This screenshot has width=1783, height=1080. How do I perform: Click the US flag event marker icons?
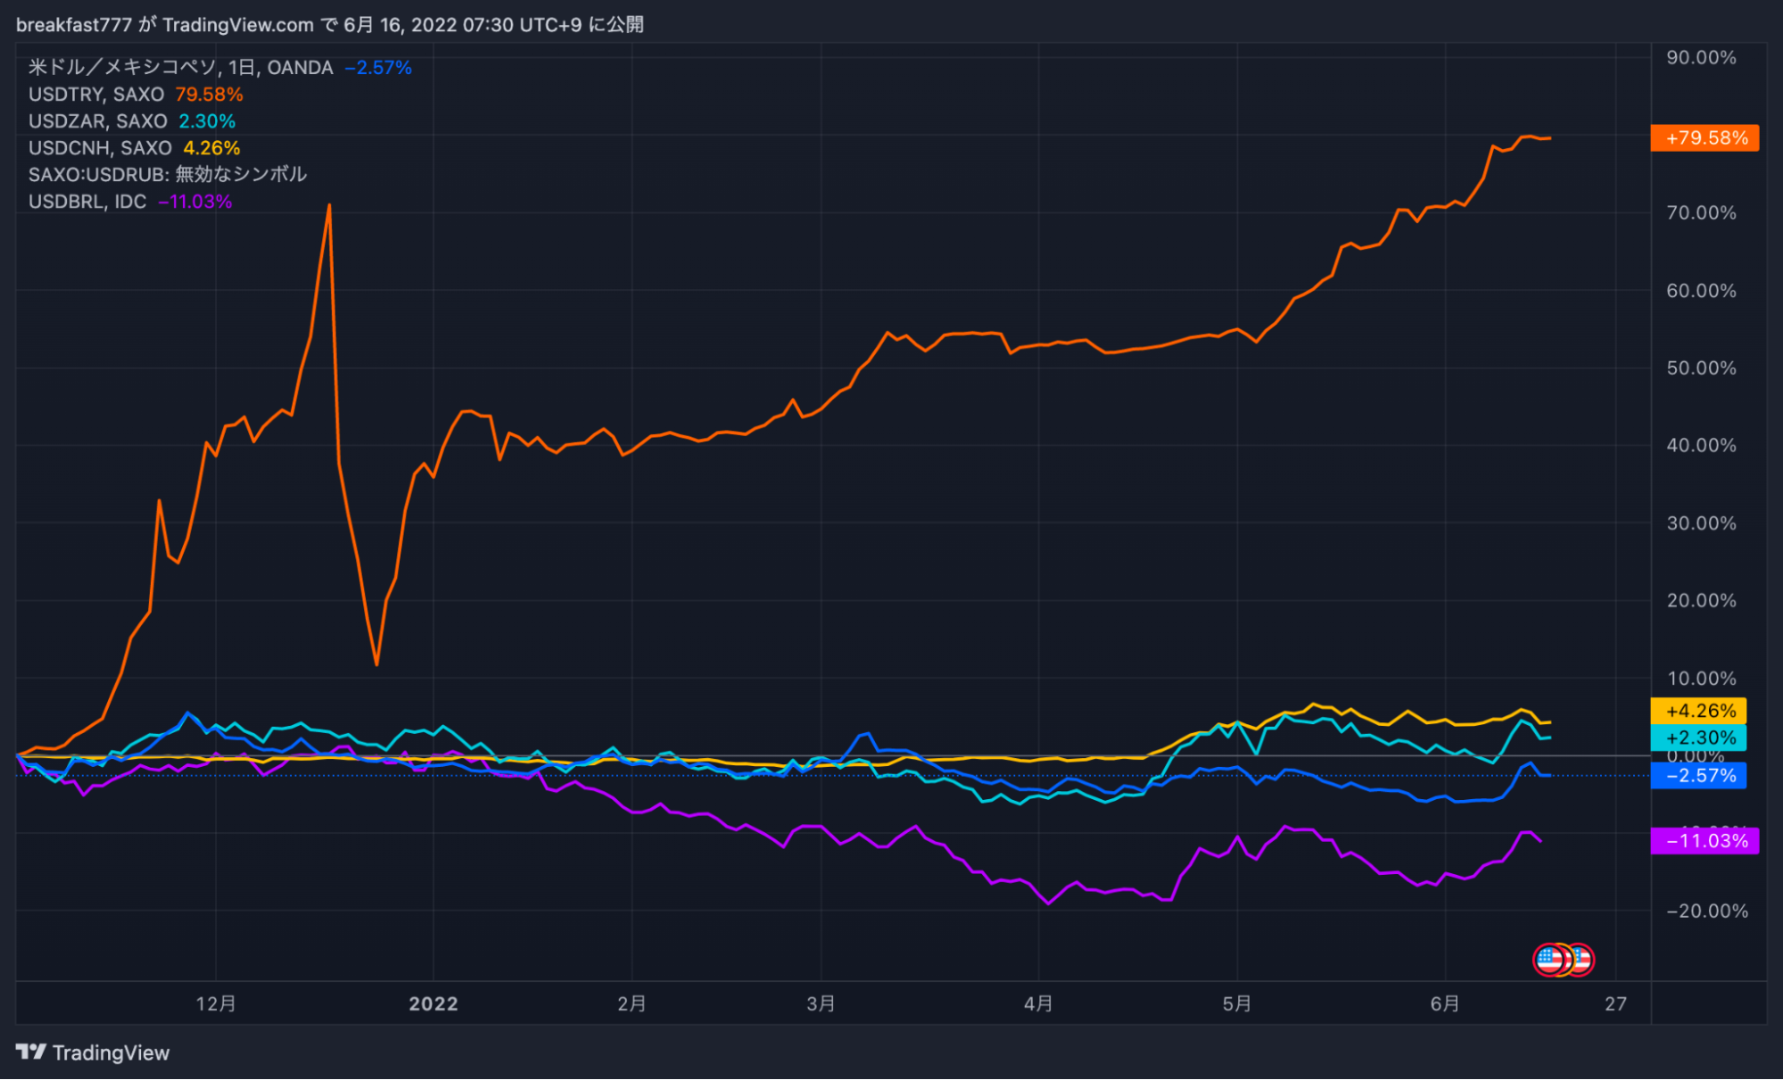point(1564,960)
